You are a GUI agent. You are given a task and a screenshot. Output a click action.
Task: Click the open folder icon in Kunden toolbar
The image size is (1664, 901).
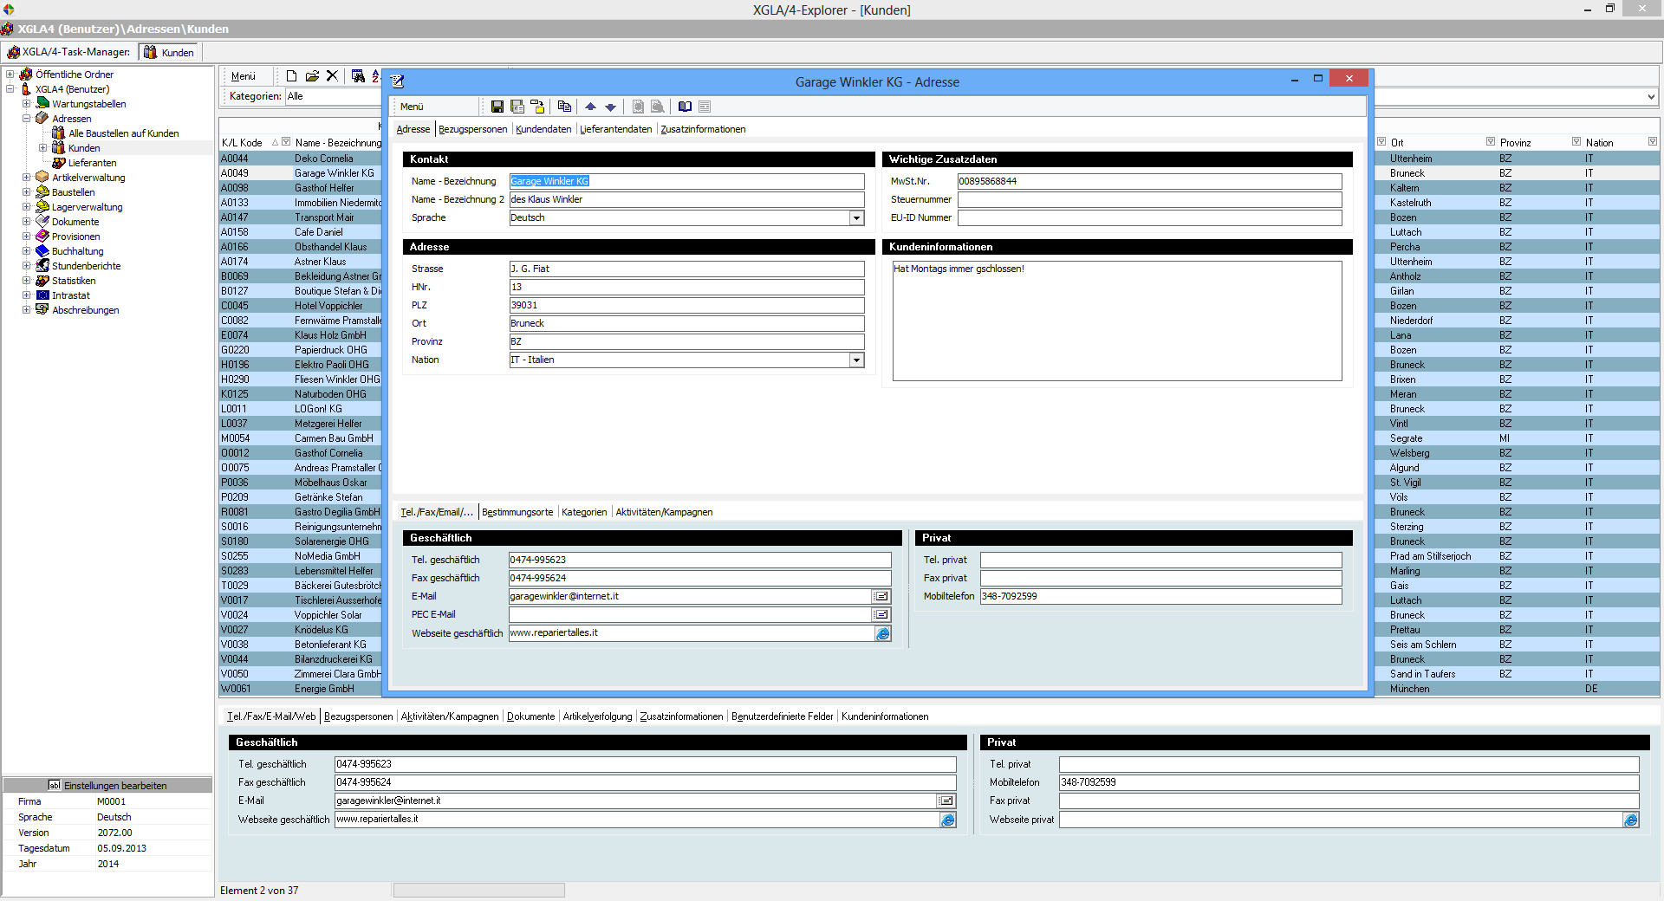[312, 76]
